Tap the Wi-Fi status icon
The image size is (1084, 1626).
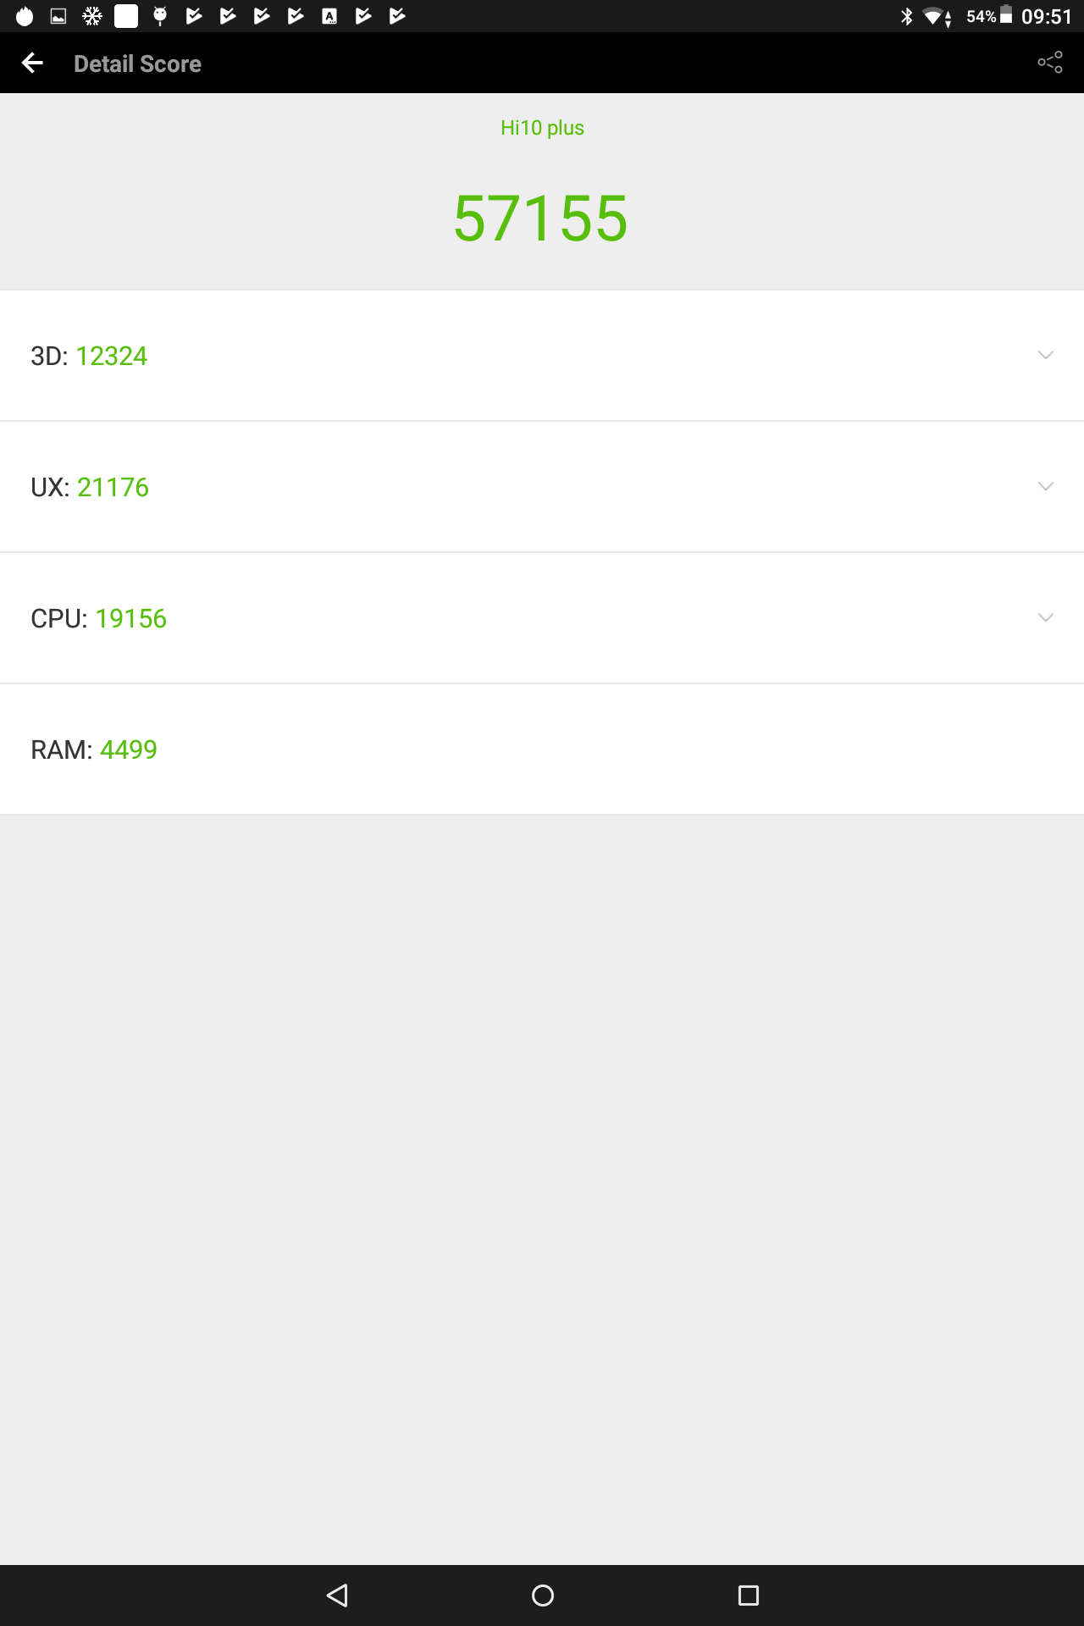coord(937,17)
